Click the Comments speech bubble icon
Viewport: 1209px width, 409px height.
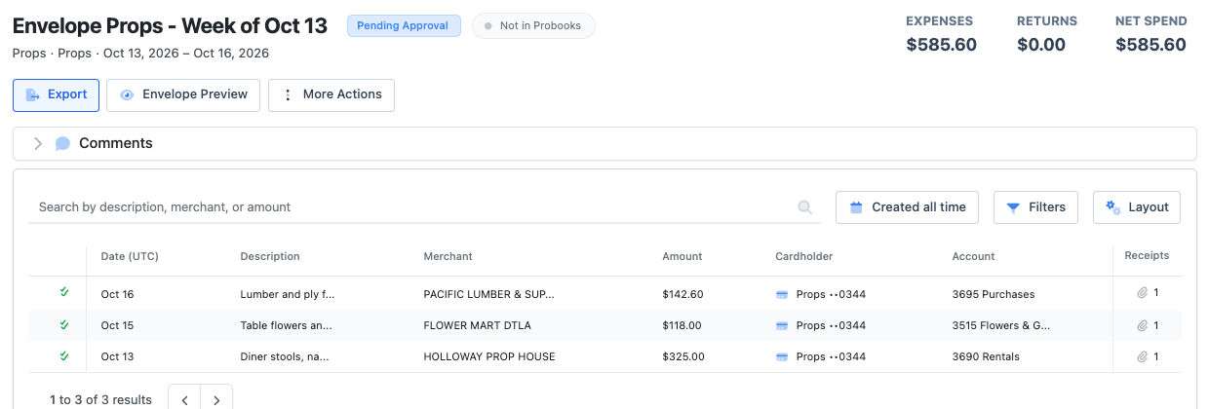coord(62,143)
